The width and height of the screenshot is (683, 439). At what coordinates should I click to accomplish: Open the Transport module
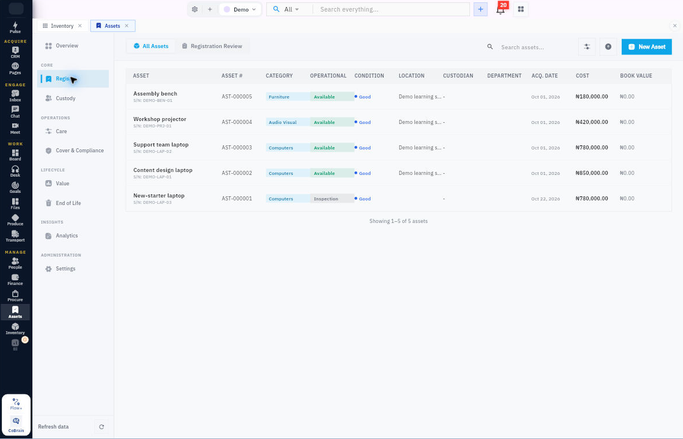click(x=15, y=236)
